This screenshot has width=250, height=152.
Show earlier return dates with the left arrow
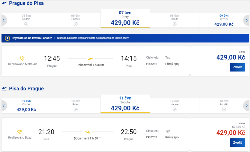pos(4,106)
